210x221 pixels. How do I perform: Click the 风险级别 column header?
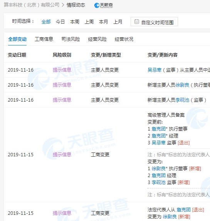62,55
